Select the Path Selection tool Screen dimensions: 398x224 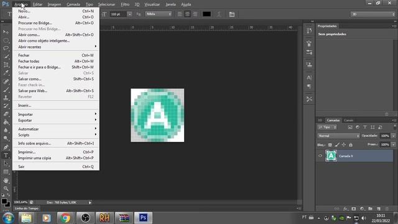(x=6, y=164)
